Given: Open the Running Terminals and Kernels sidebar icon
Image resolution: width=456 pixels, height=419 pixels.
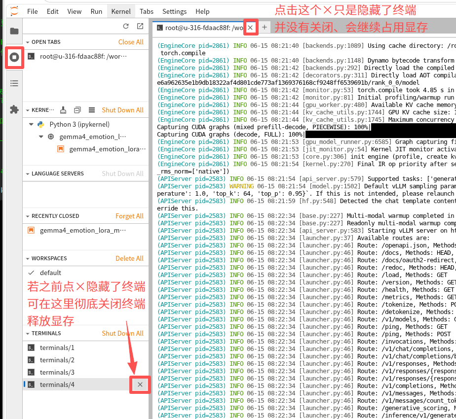Looking at the screenshot, I should [x=14, y=57].
